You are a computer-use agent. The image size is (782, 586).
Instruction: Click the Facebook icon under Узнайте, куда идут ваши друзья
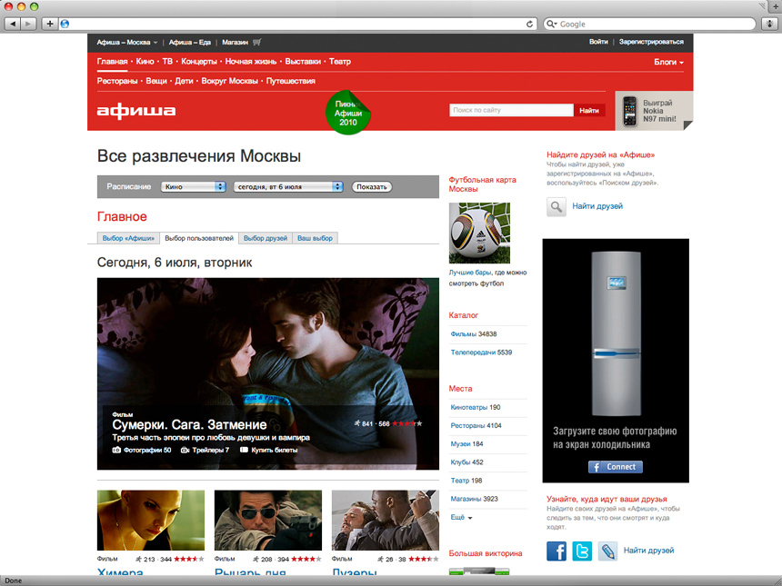pyautogui.click(x=556, y=551)
